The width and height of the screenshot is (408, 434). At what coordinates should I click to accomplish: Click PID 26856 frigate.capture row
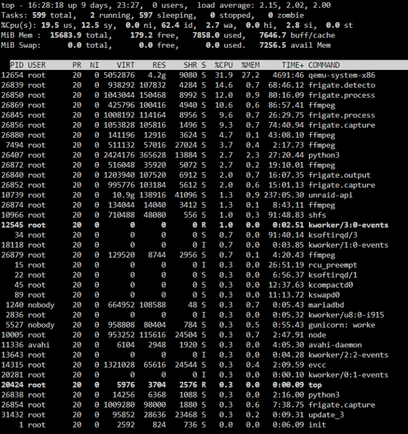(x=204, y=125)
